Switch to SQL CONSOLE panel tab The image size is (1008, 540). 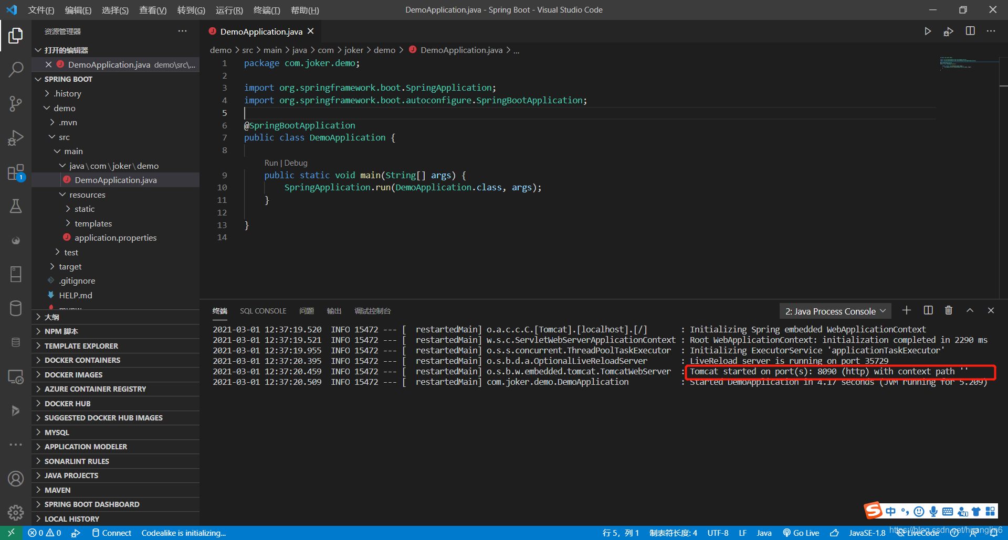263,311
